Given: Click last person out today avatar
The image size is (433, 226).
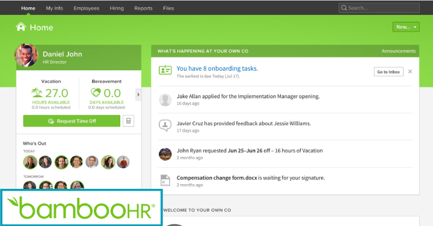Looking at the screenshot, I should (123, 162).
